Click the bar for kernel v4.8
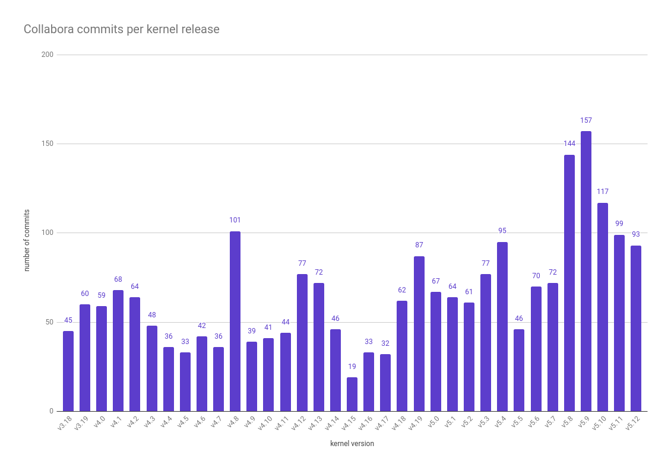 (235, 322)
